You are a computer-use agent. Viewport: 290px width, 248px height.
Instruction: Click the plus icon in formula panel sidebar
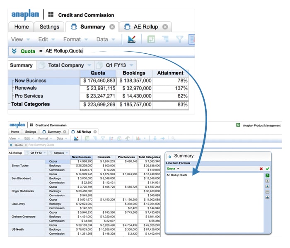click(267, 198)
